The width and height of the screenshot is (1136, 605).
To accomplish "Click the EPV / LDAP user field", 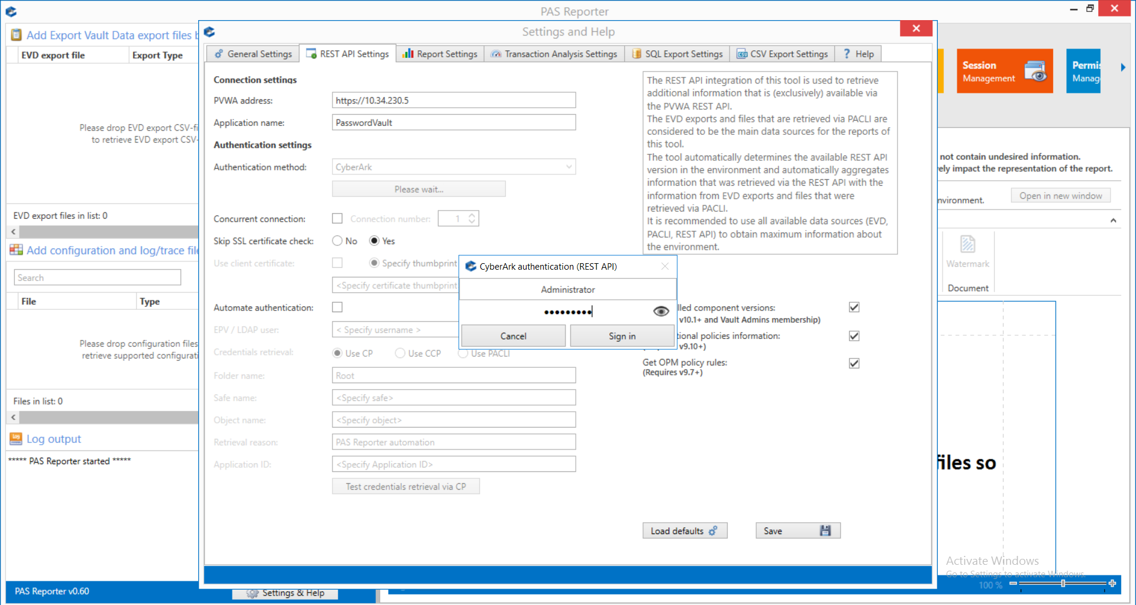I will tap(395, 329).
